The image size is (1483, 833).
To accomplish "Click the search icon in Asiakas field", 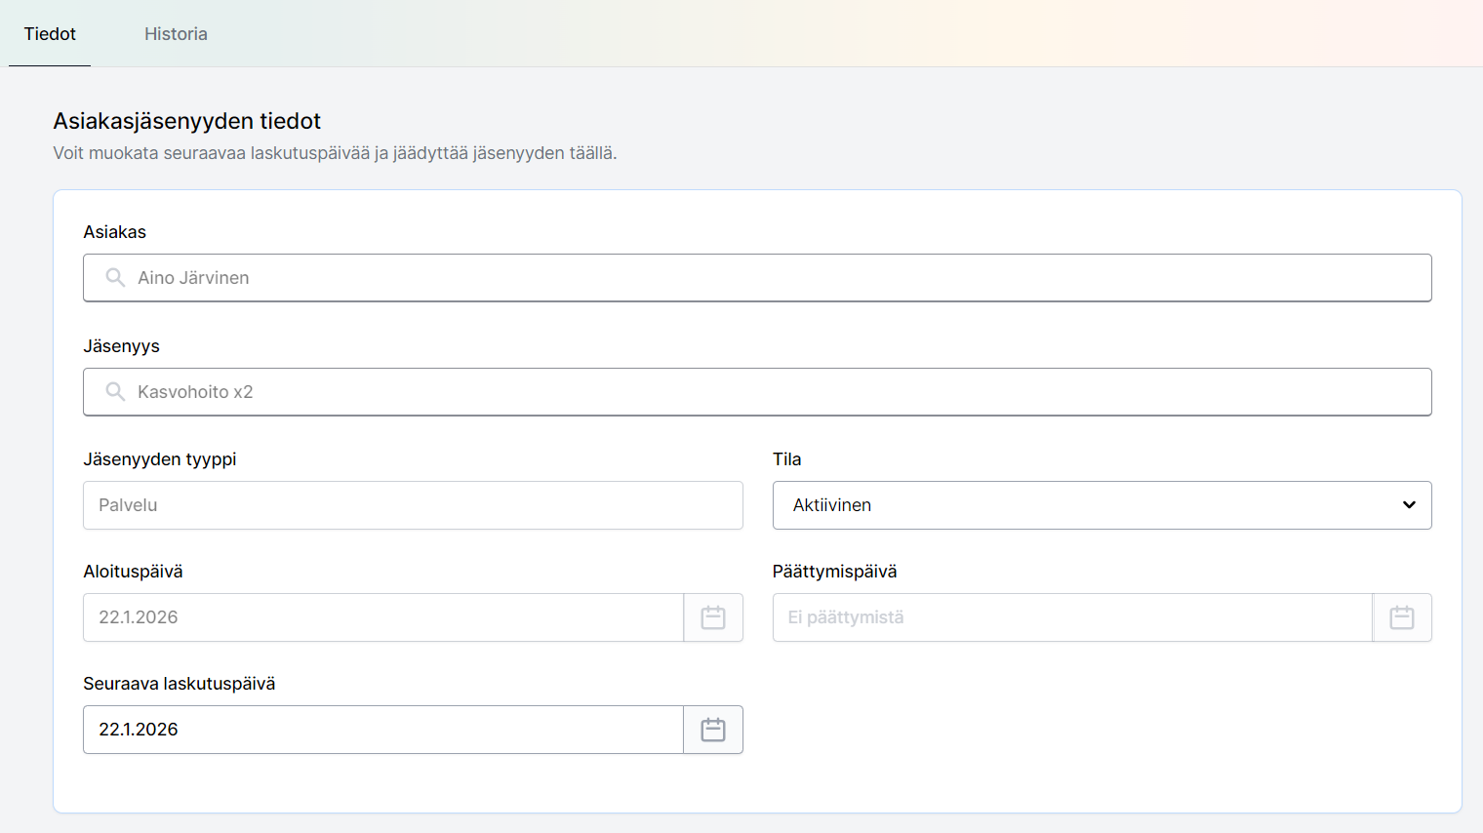I will point(115,278).
